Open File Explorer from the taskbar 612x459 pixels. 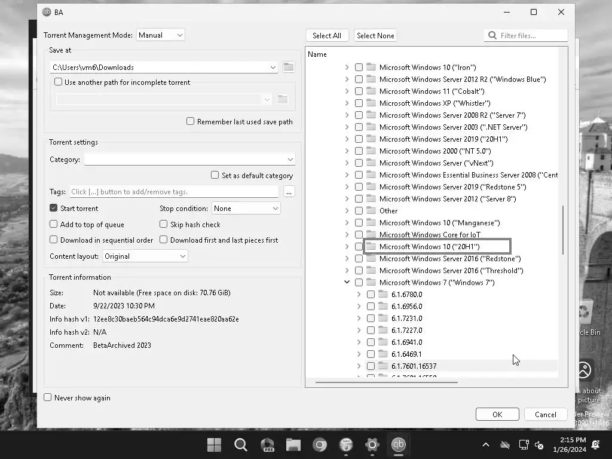[x=293, y=445]
